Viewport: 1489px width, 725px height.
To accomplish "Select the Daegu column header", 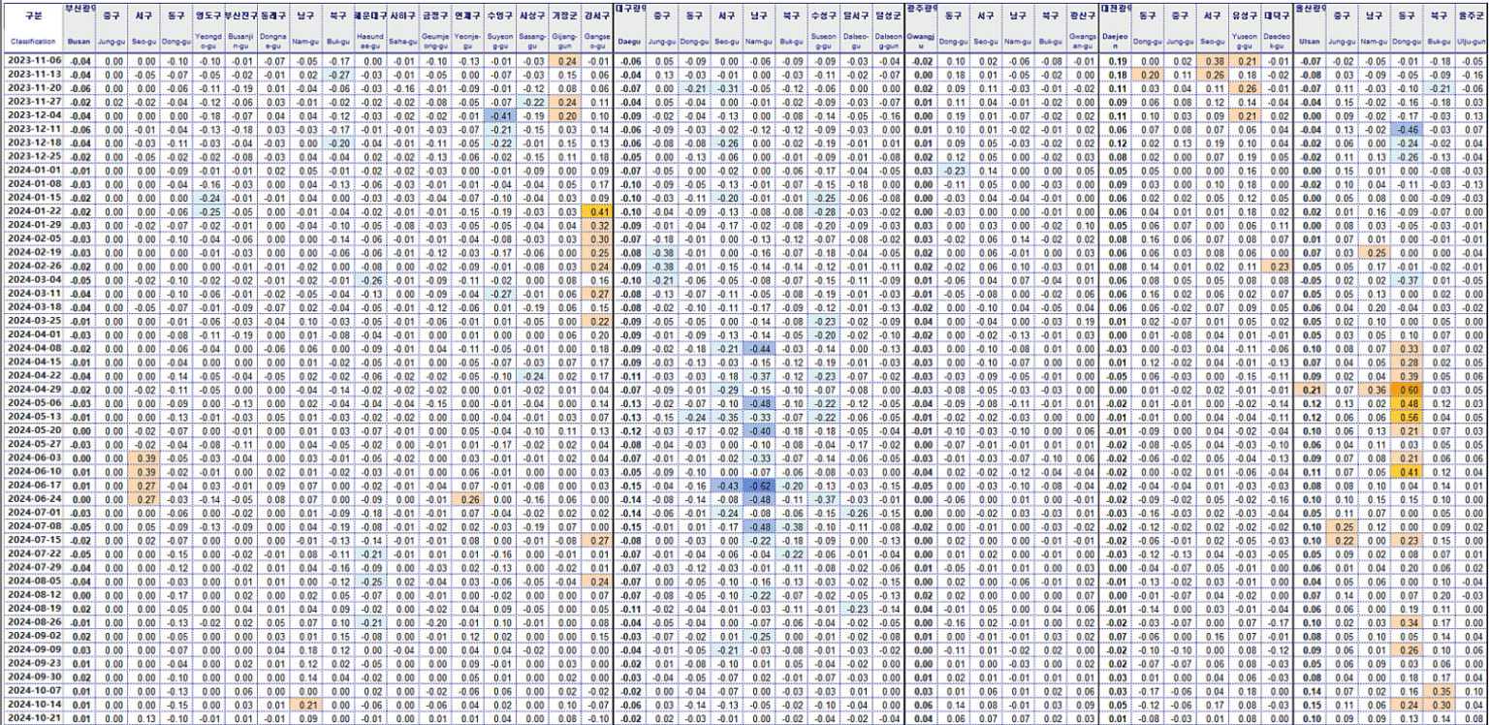I will click(629, 43).
